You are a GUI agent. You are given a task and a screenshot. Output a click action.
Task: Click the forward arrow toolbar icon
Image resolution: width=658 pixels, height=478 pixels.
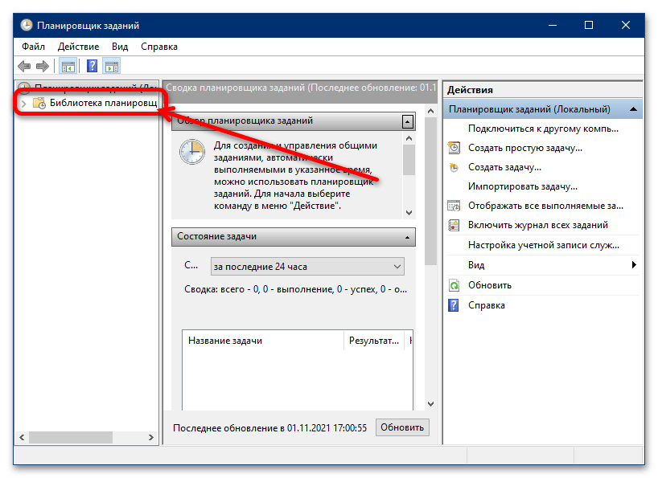42,67
